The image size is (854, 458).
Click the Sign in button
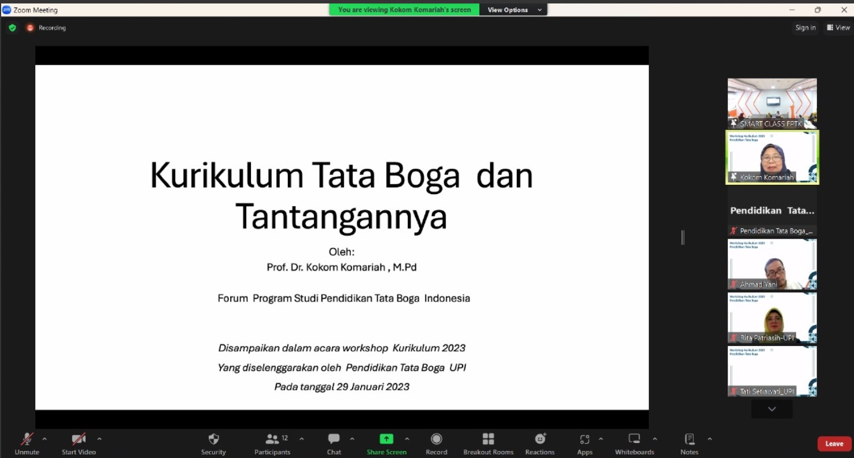click(x=805, y=28)
